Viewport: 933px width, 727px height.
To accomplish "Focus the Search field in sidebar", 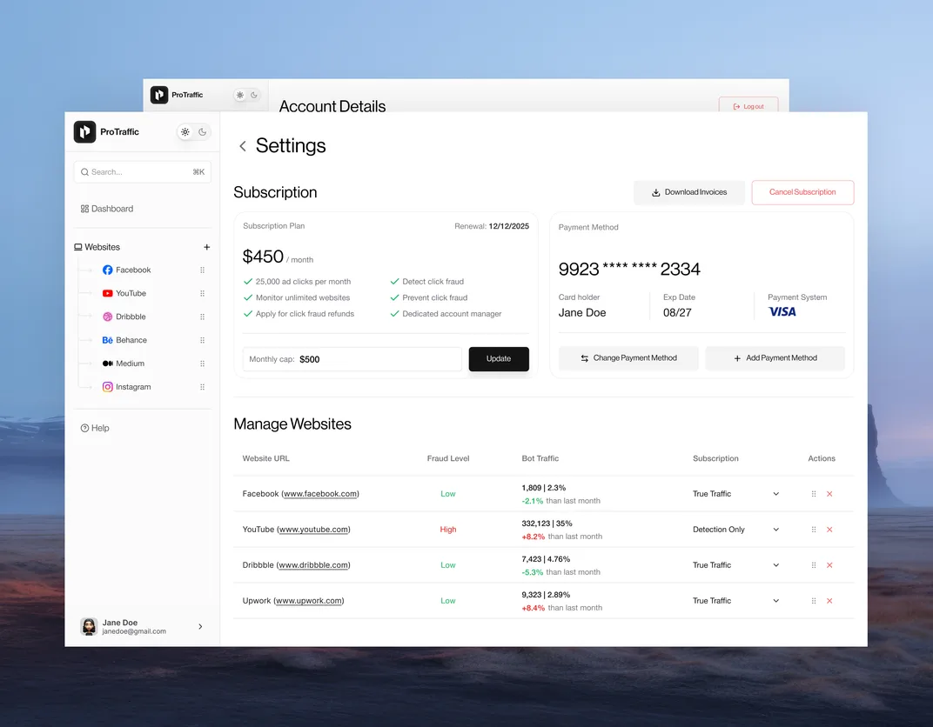I will (x=142, y=172).
